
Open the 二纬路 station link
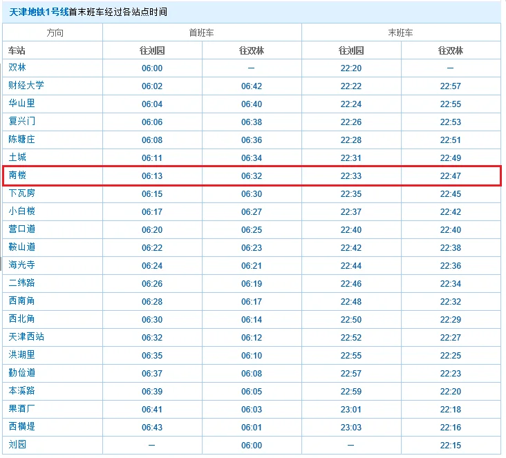pos(21,283)
